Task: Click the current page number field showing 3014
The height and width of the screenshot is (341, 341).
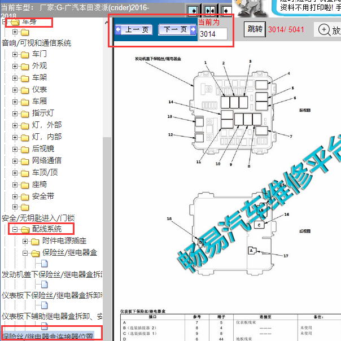Action: (213, 34)
